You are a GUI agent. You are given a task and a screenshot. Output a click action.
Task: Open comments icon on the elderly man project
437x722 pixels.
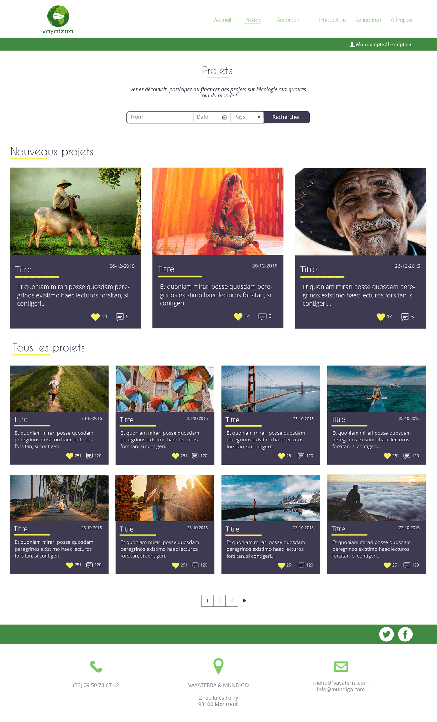tap(405, 317)
